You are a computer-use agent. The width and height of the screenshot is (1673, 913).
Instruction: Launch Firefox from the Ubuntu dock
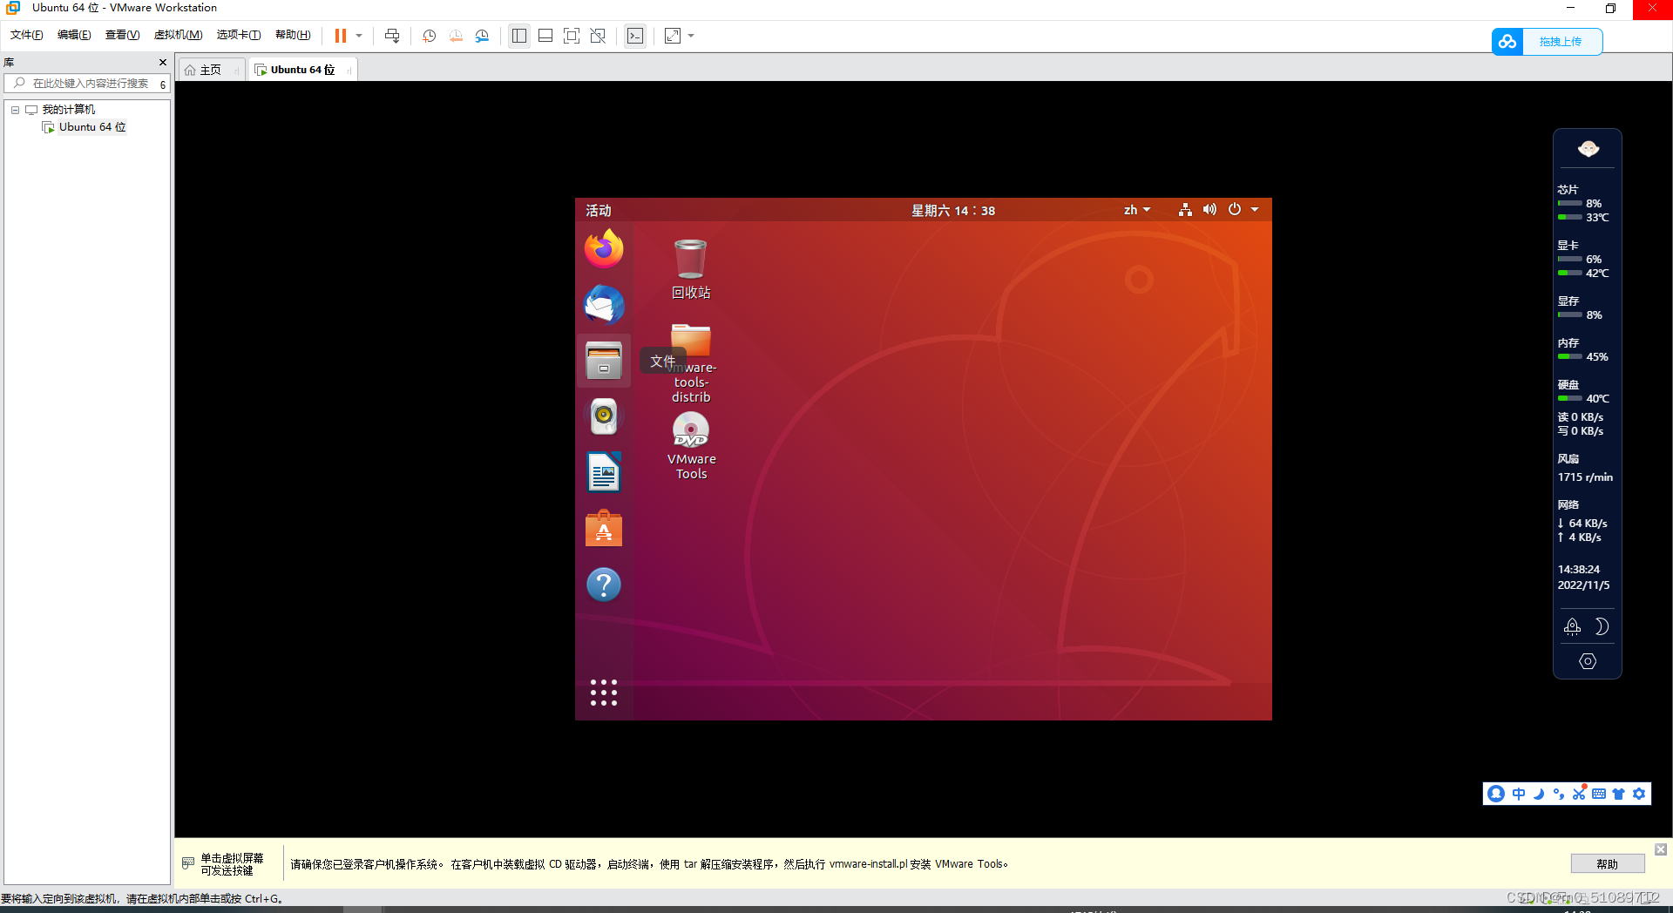click(604, 248)
